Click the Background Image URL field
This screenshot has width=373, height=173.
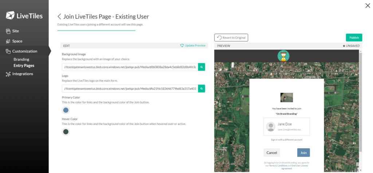pos(130,67)
